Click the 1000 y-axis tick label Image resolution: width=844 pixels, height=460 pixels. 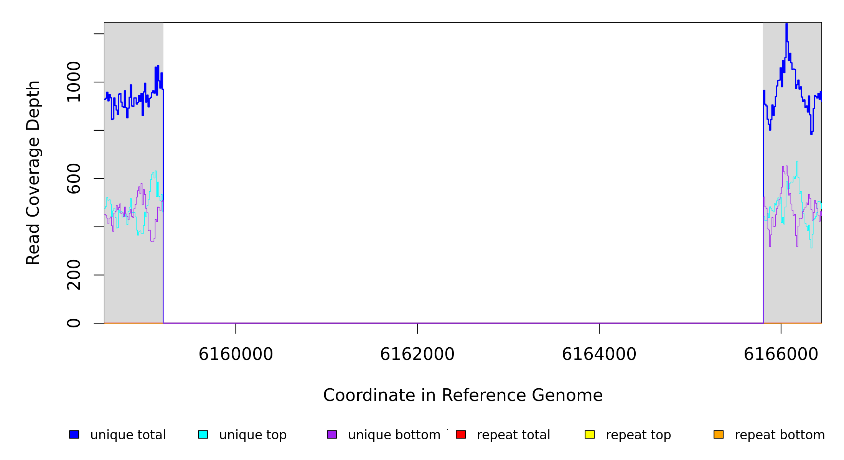click(74, 82)
